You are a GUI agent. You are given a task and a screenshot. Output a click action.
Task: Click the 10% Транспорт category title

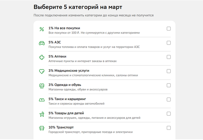click(61, 127)
